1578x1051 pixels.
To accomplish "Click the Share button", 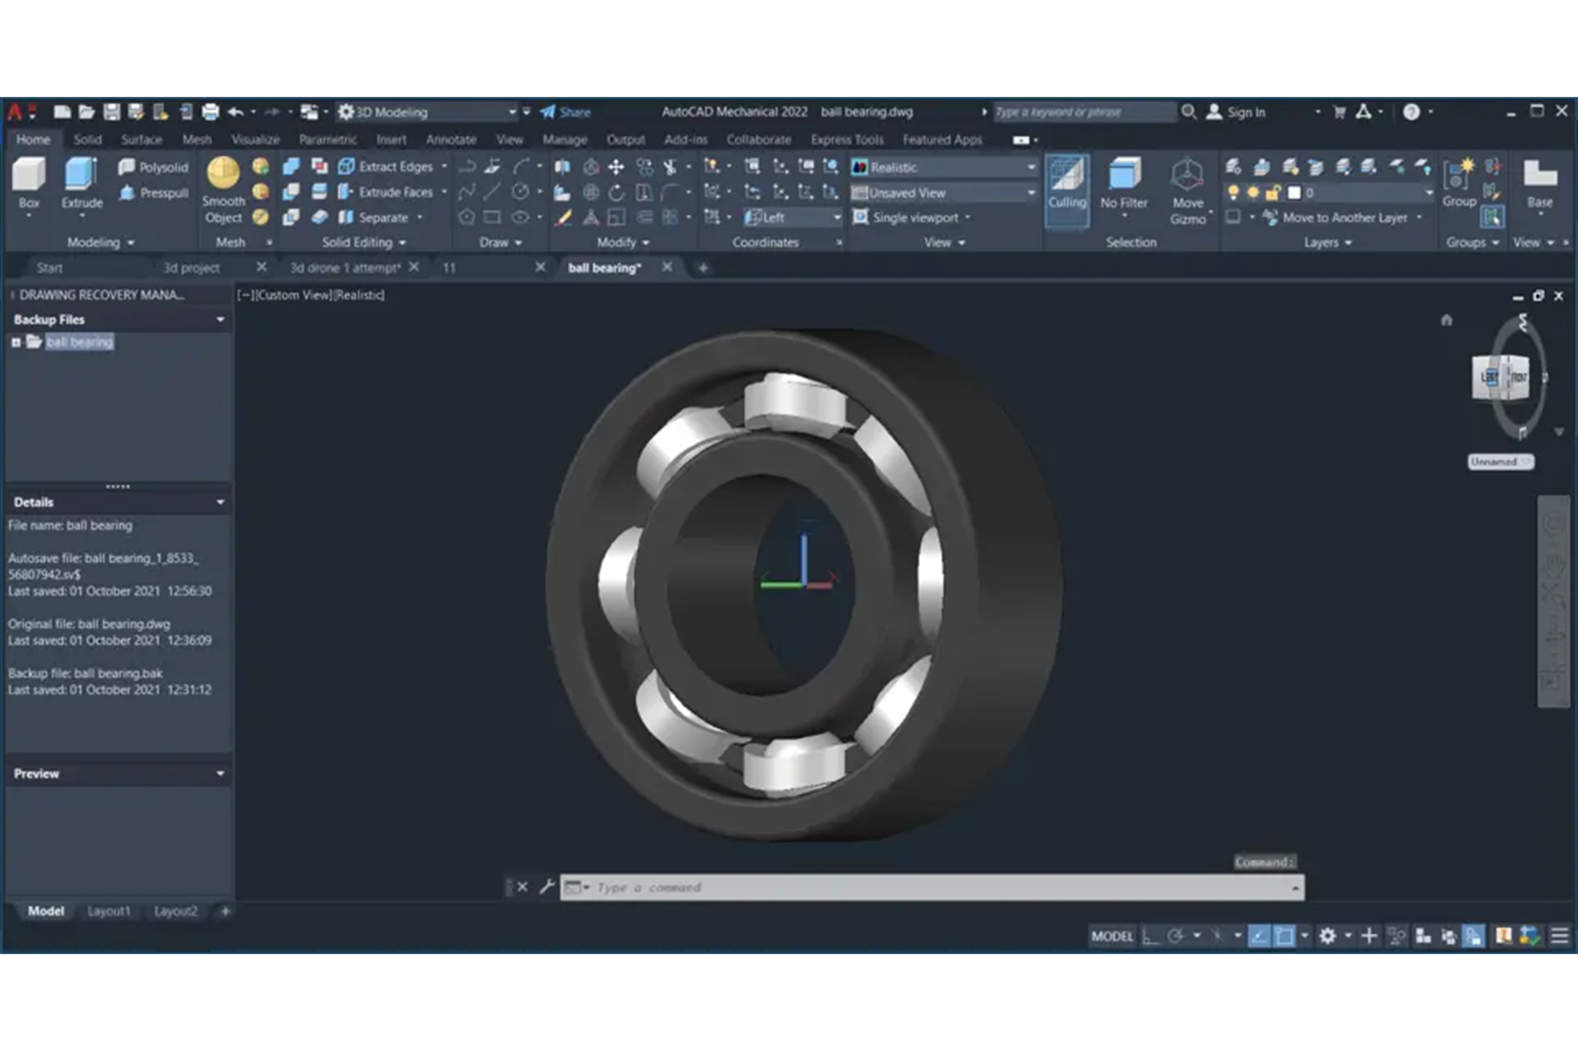I will [566, 112].
